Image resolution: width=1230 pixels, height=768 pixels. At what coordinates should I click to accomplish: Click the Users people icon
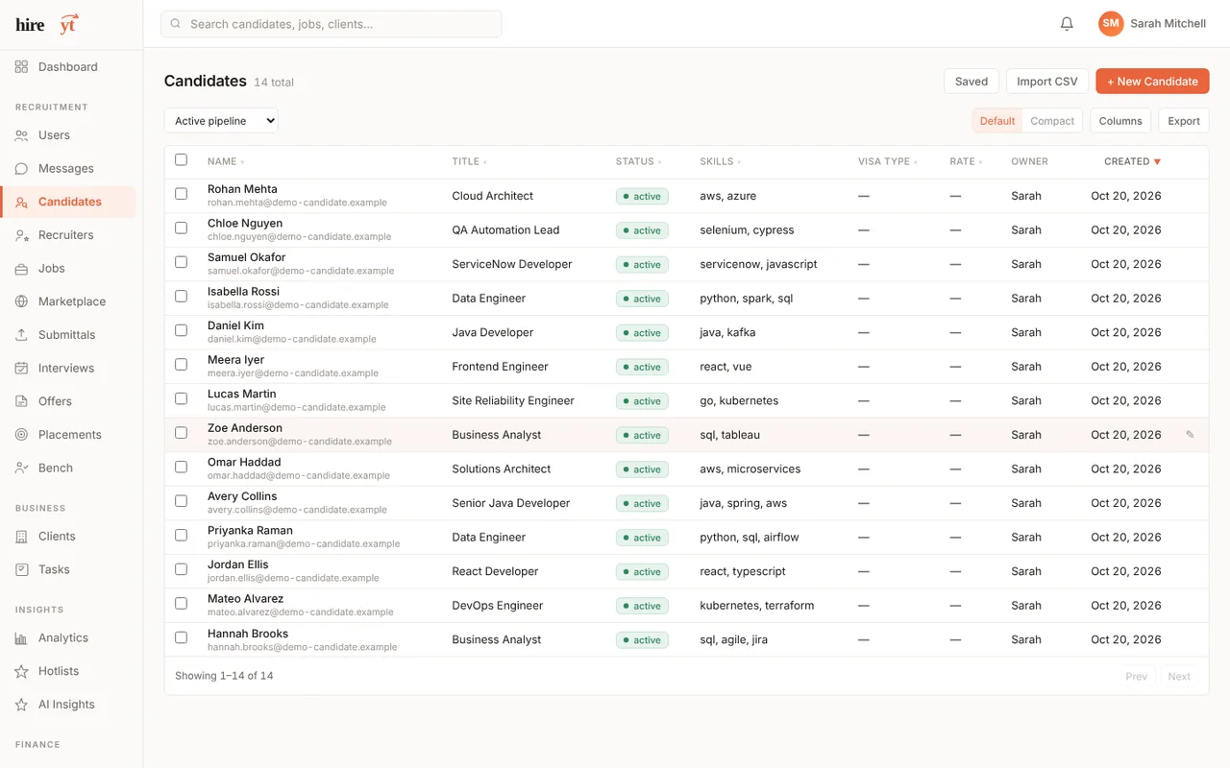click(x=21, y=135)
